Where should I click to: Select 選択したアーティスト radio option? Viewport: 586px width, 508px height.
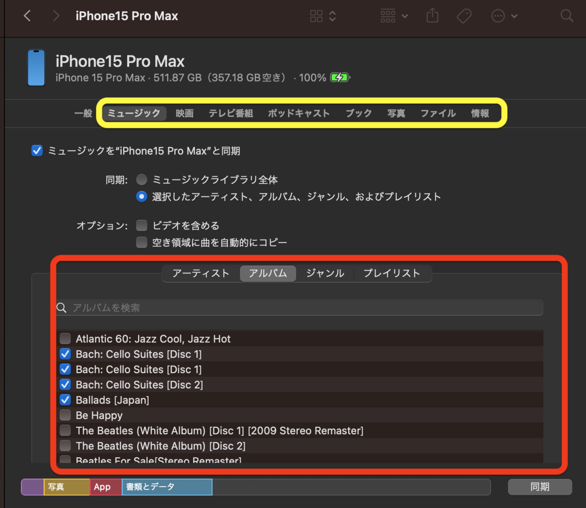coord(142,196)
